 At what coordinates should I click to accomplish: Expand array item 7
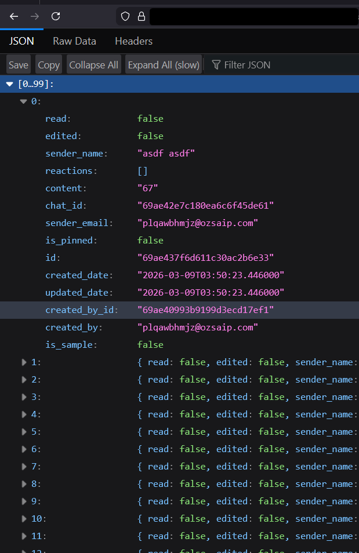pyautogui.click(x=24, y=467)
